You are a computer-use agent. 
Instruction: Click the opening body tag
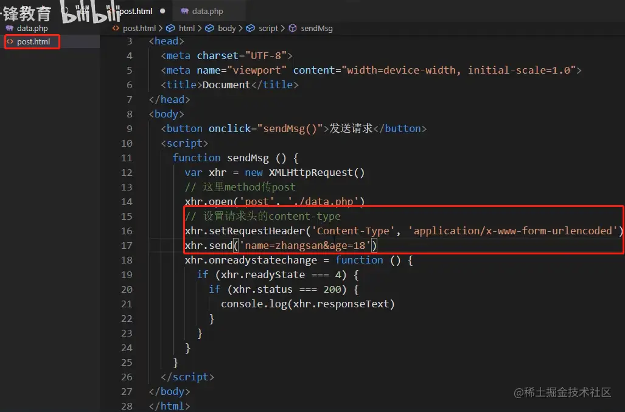167,114
